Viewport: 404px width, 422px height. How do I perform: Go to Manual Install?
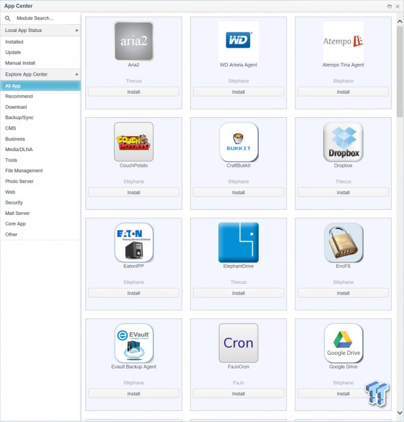(x=20, y=63)
